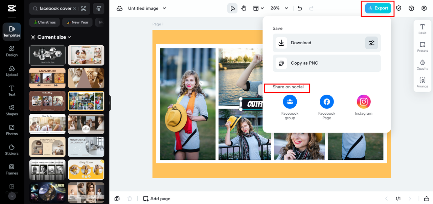Viewport: 433px width, 204px height.
Task: Open the Presets panel
Action: tap(423, 47)
